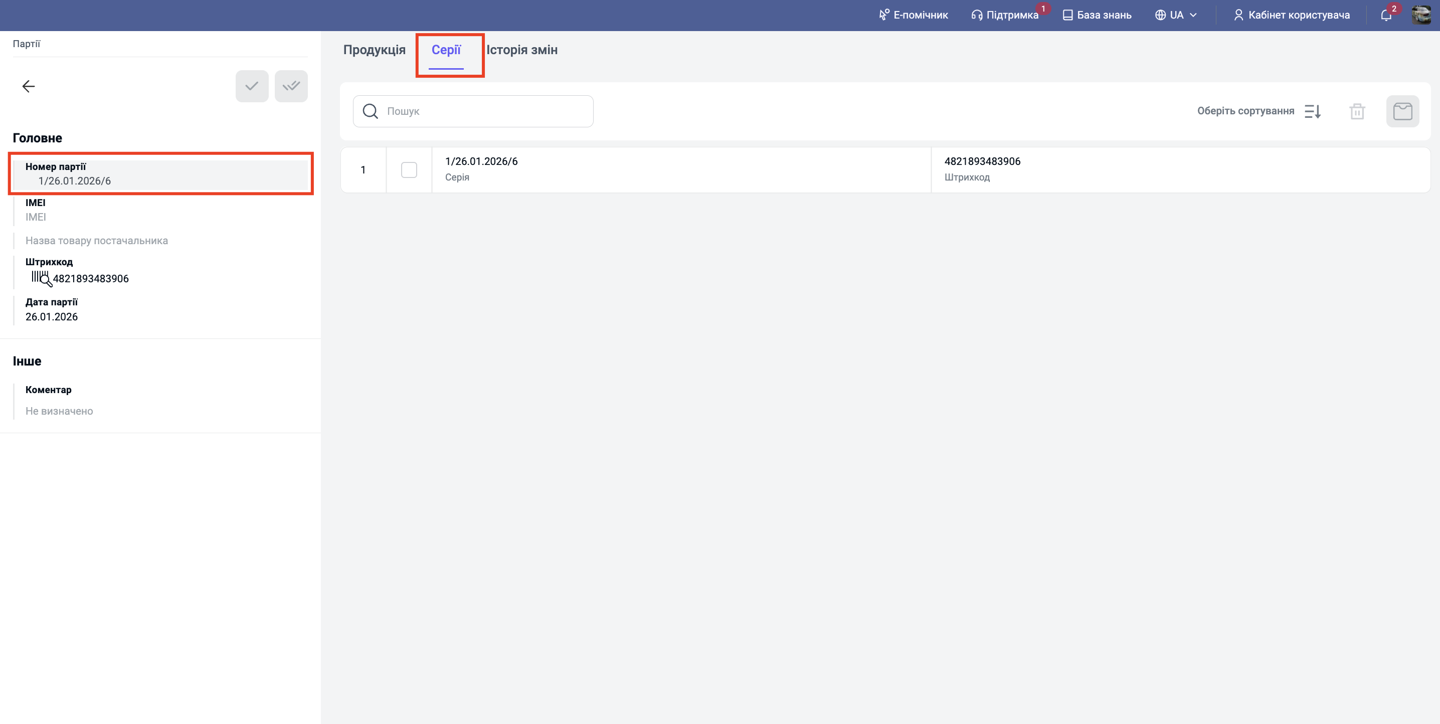Image resolution: width=1440 pixels, height=724 pixels.
Task: Select the Серії tab
Action: (446, 50)
